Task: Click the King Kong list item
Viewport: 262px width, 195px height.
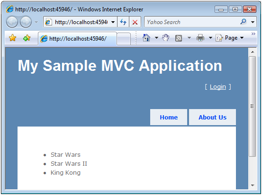Action: coord(65,173)
